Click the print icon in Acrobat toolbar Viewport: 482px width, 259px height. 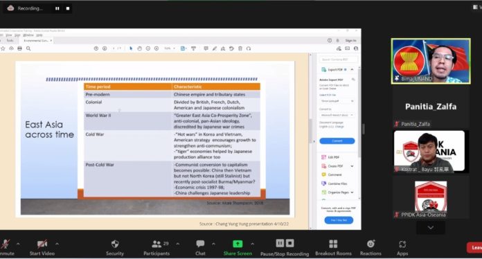point(19,48)
